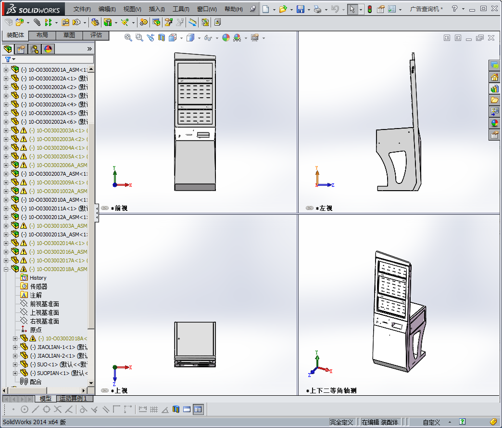Click the Select arrow cursor tool
The width and height of the screenshot is (502, 428).
coord(352,9)
